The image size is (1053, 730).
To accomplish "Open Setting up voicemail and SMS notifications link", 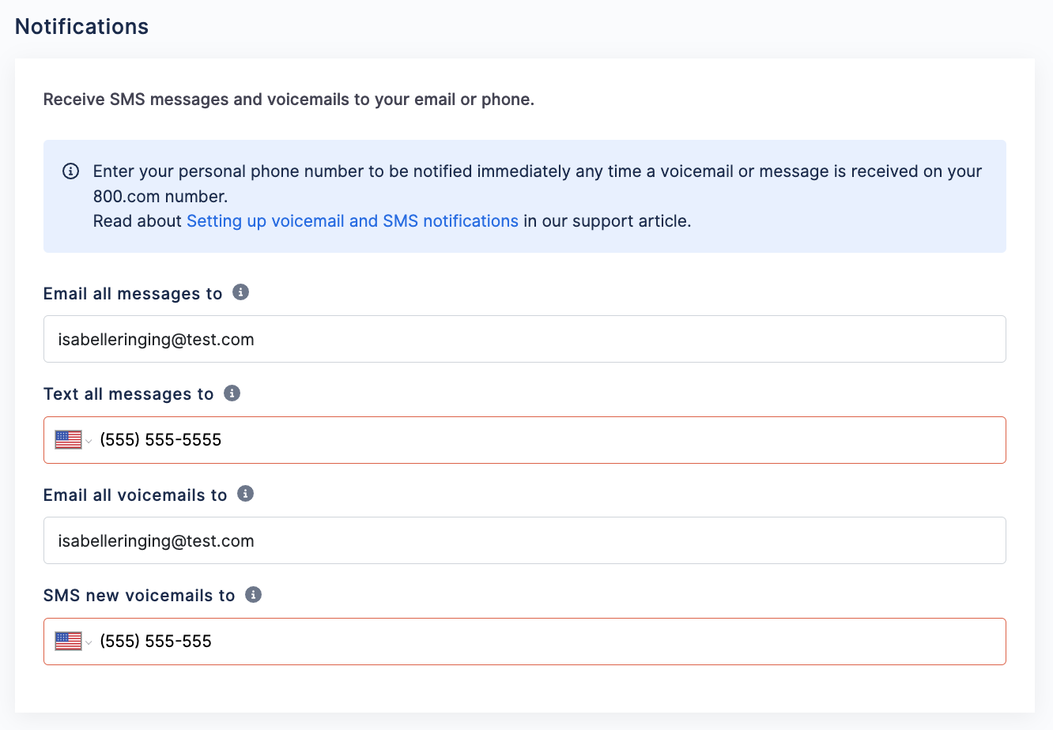I will click(x=353, y=221).
